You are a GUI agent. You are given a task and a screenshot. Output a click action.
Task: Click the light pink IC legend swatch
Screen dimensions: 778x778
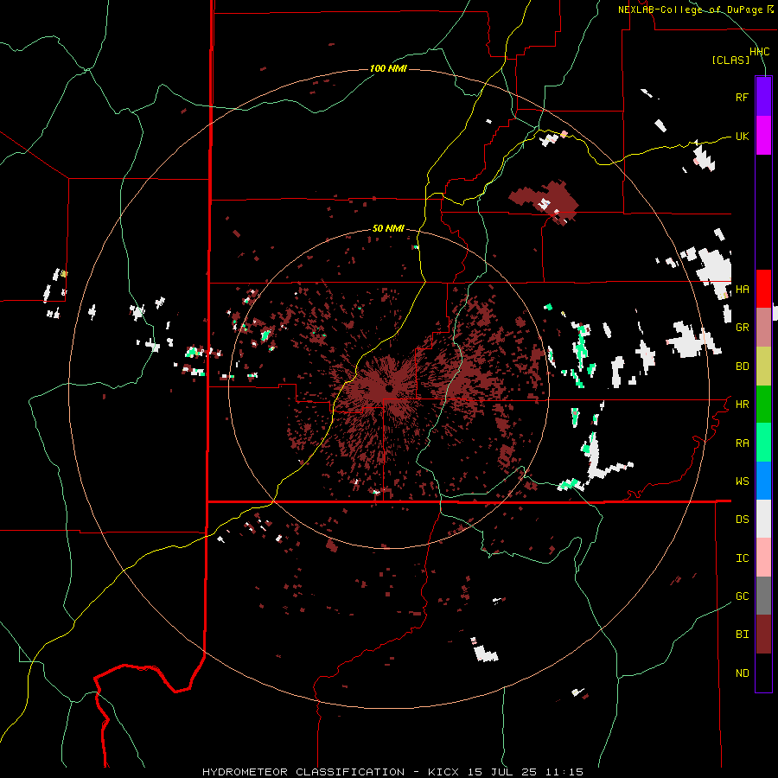coord(763,558)
